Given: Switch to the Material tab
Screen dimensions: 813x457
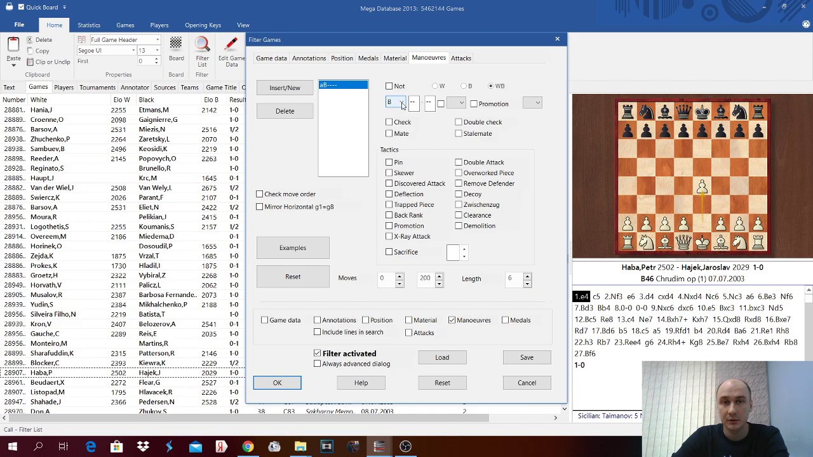Looking at the screenshot, I should coord(395,58).
